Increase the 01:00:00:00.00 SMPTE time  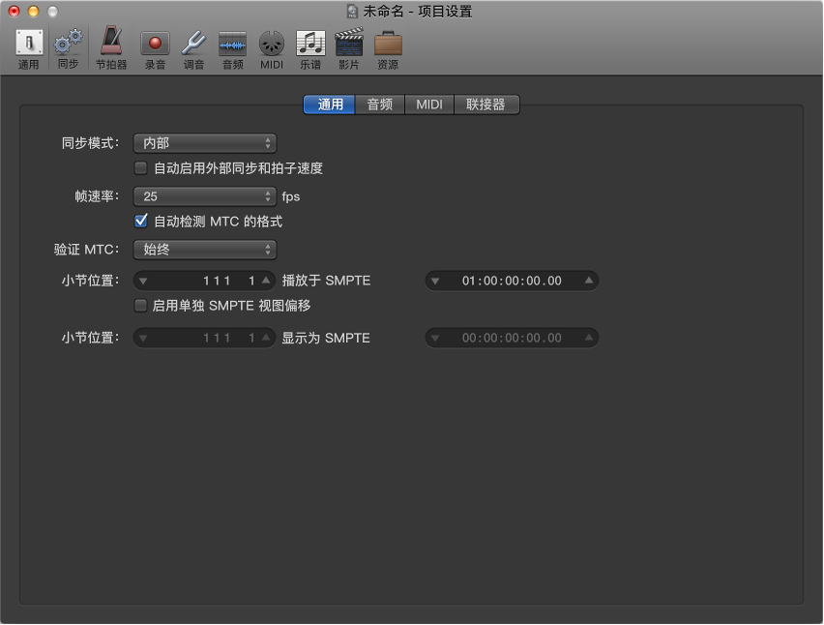[589, 281]
